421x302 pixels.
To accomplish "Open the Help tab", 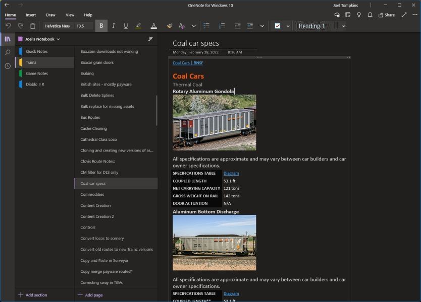I will point(88,15).
